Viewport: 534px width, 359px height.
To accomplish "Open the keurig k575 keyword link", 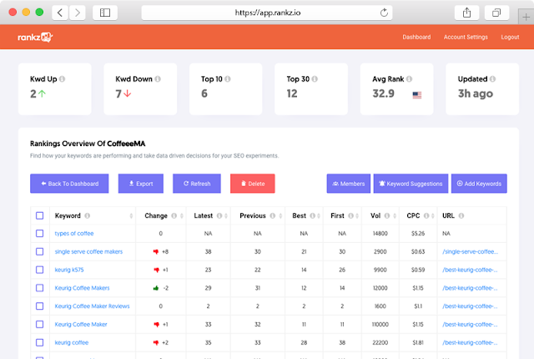I will pyautogui.click(x=68, y=270).
